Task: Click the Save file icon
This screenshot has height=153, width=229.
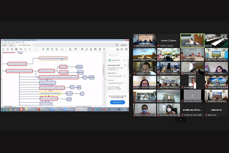Action: pos(3,49)
